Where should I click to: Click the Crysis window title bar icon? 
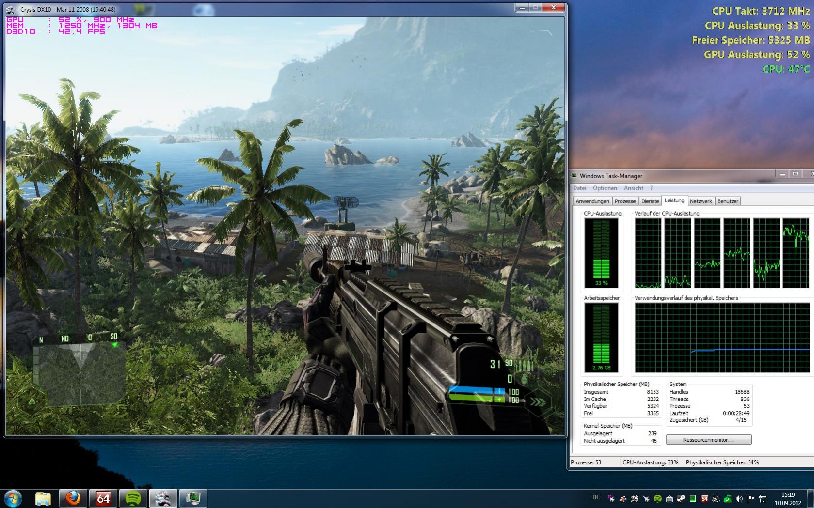click(x=11, y=9)
